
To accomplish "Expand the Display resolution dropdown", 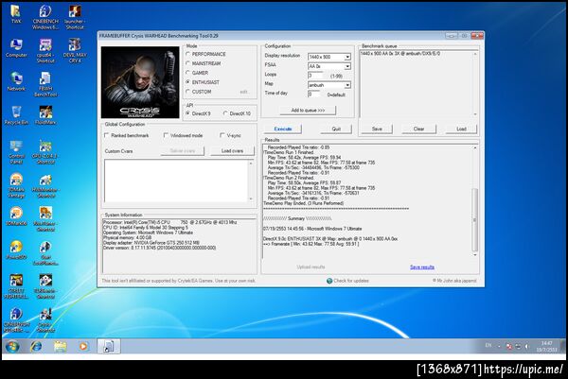I will point(347,57).
